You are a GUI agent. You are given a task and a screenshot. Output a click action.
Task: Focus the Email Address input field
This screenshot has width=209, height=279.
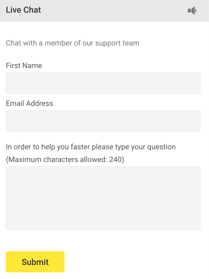103,121
